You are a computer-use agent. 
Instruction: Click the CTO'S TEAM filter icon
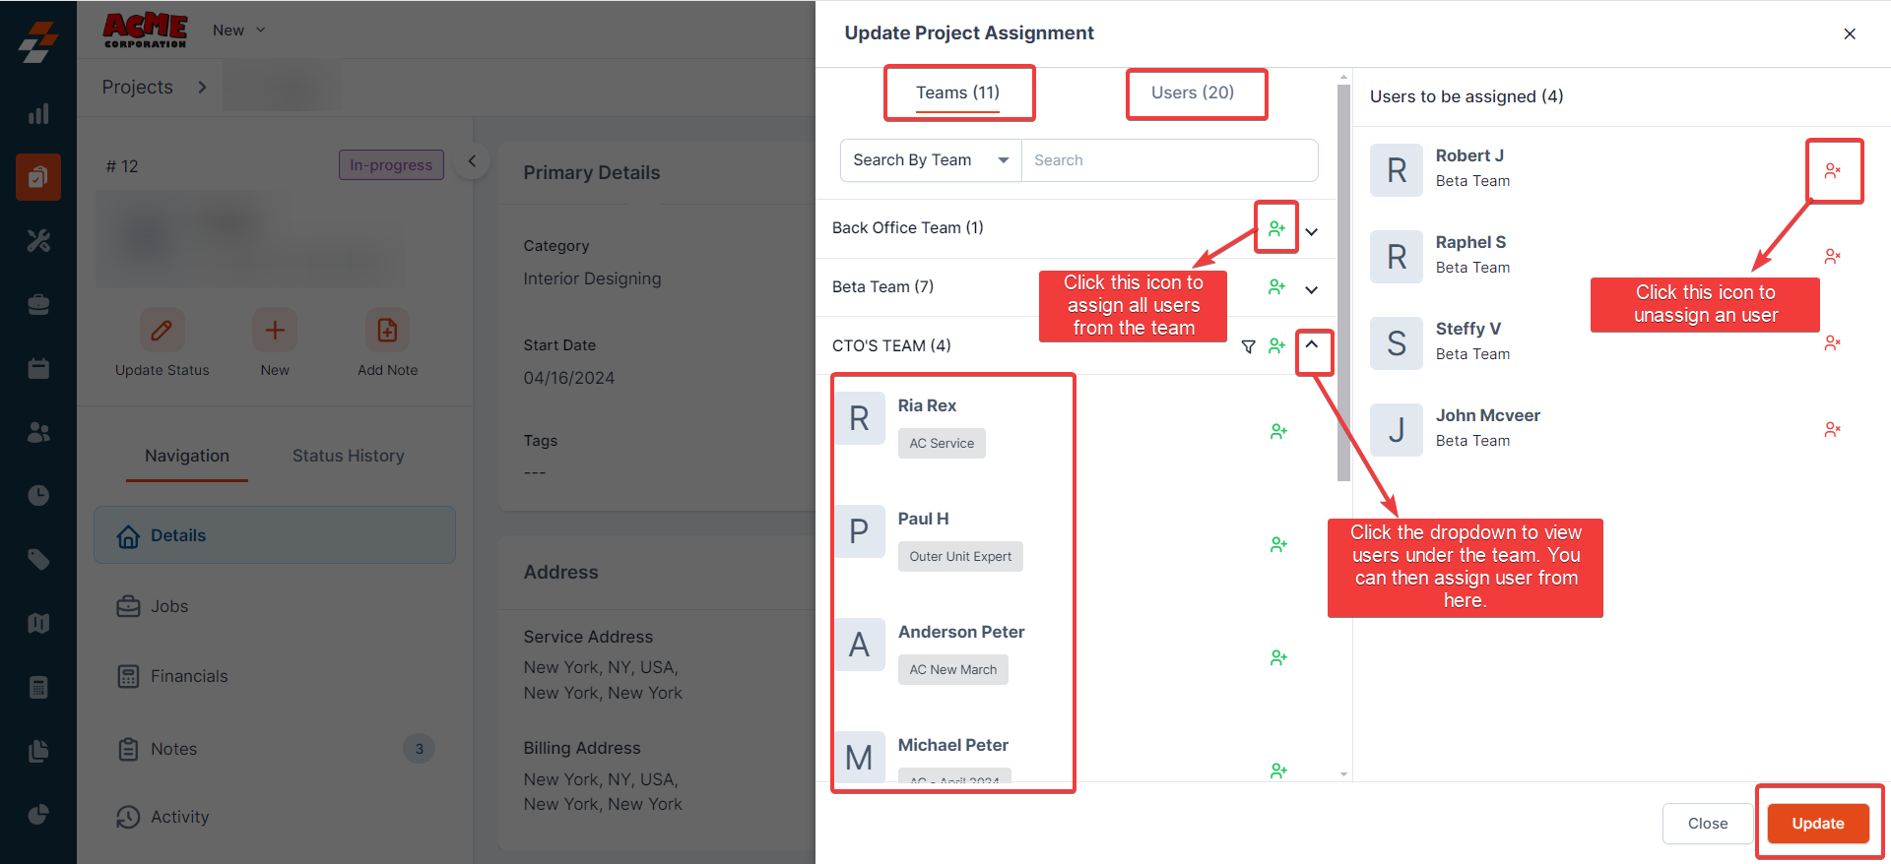[x=1248, y=346]
